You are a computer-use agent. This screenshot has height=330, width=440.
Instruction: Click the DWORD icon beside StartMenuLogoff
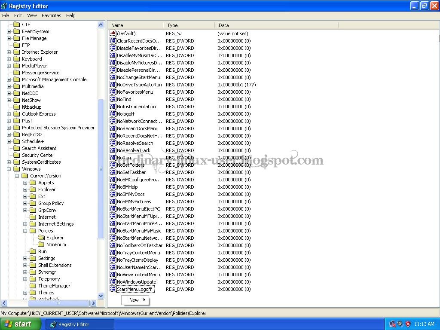(x=113, y=289)
